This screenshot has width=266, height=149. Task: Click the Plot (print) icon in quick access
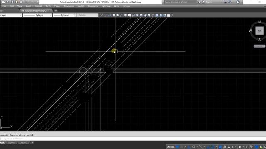pyautogui.click(x=21, y=2)
